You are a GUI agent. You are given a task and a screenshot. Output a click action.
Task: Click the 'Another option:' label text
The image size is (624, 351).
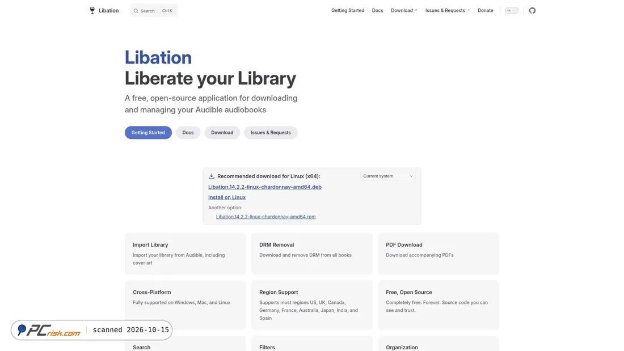pos(225,208)
